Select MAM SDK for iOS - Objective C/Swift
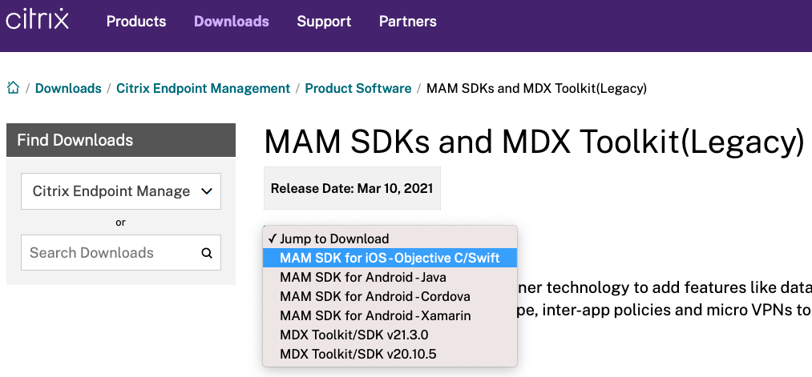The height and width of the screenshot is (377, 812). [390, 258]
